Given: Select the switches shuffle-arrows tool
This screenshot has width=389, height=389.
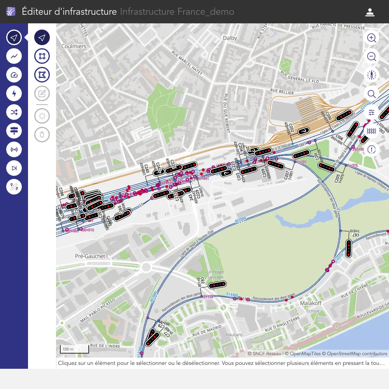Looking at the screenshot, I should click(14, 112).
